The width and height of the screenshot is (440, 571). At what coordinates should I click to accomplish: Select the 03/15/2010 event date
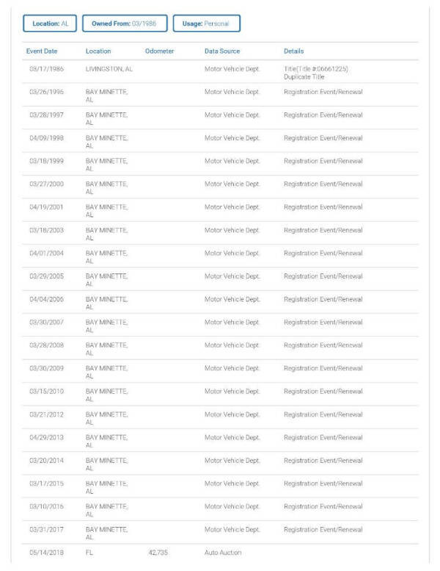click(46, 392)
